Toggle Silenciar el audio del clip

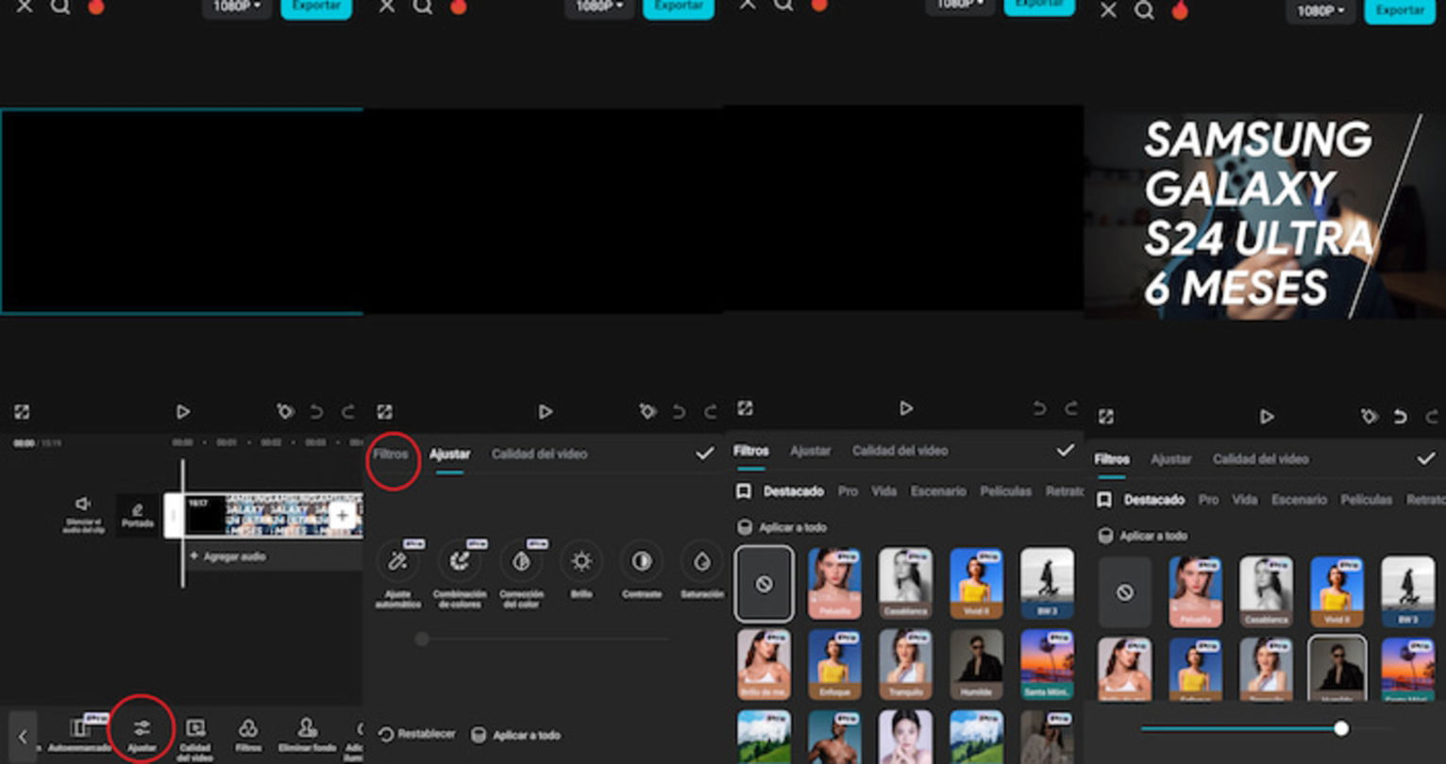click(x=84, y=515)
